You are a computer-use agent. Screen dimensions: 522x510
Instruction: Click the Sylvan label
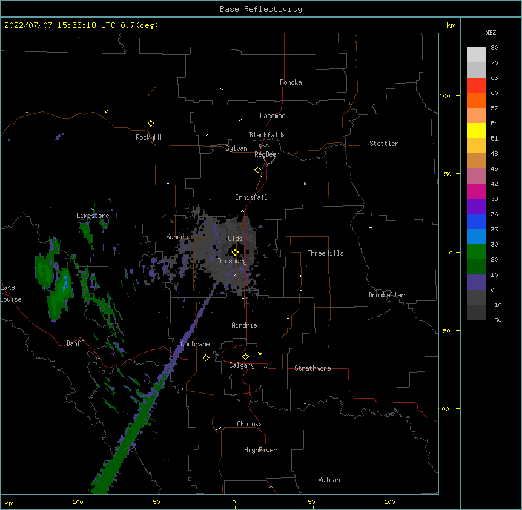236,148
